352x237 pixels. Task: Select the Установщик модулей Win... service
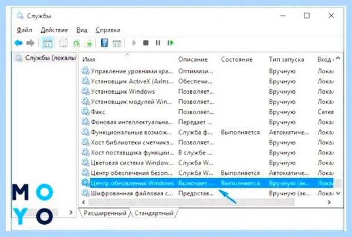131,101
